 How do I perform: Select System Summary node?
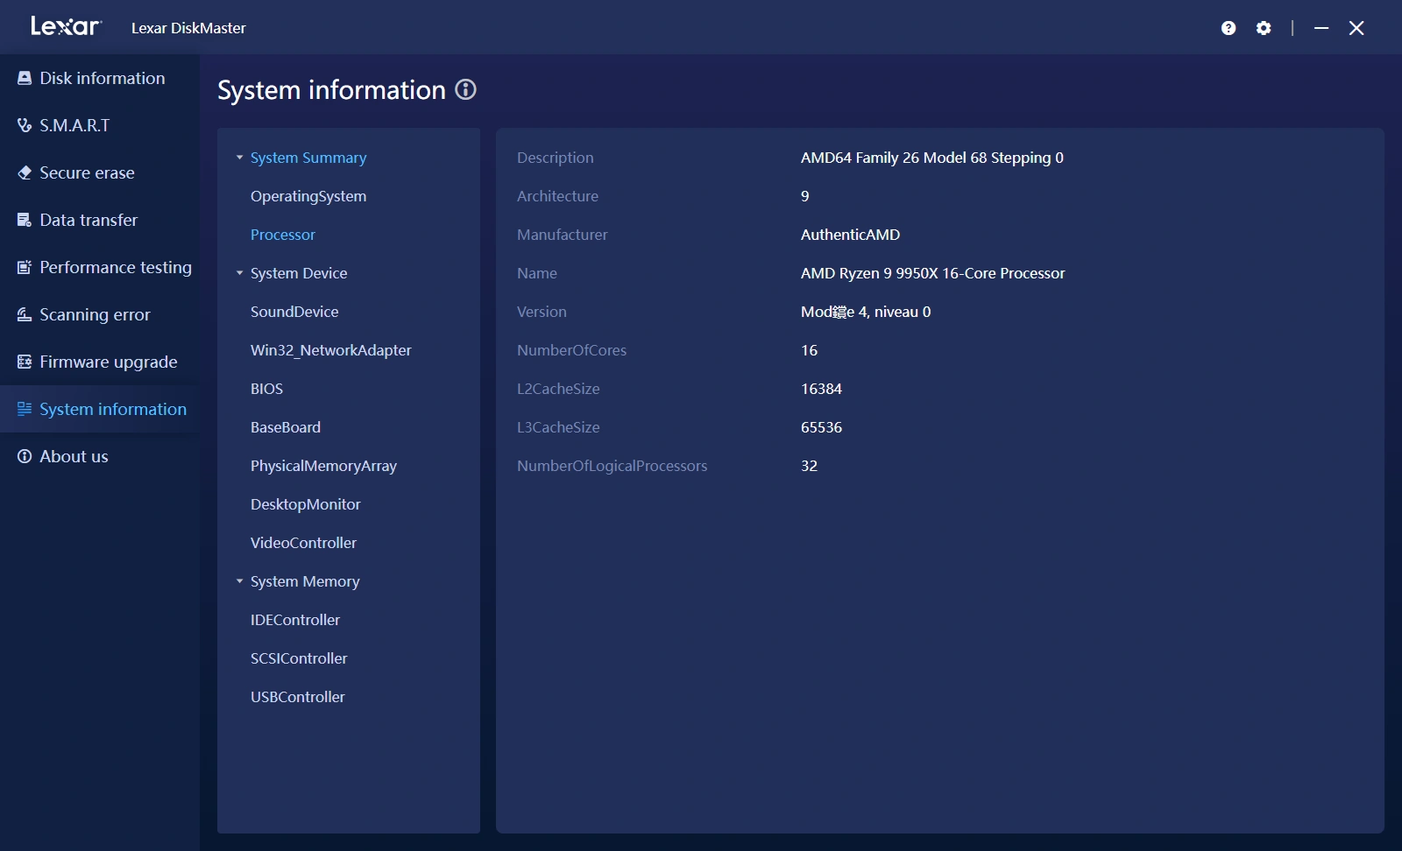308,158
